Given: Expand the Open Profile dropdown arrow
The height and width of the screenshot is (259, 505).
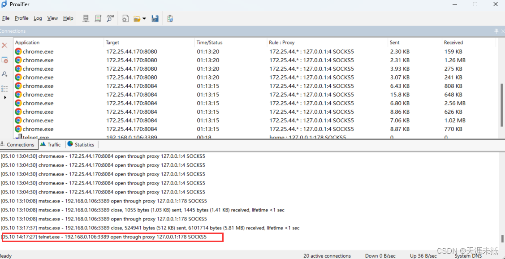Looking at the screenshot, I should pos(144,19).
